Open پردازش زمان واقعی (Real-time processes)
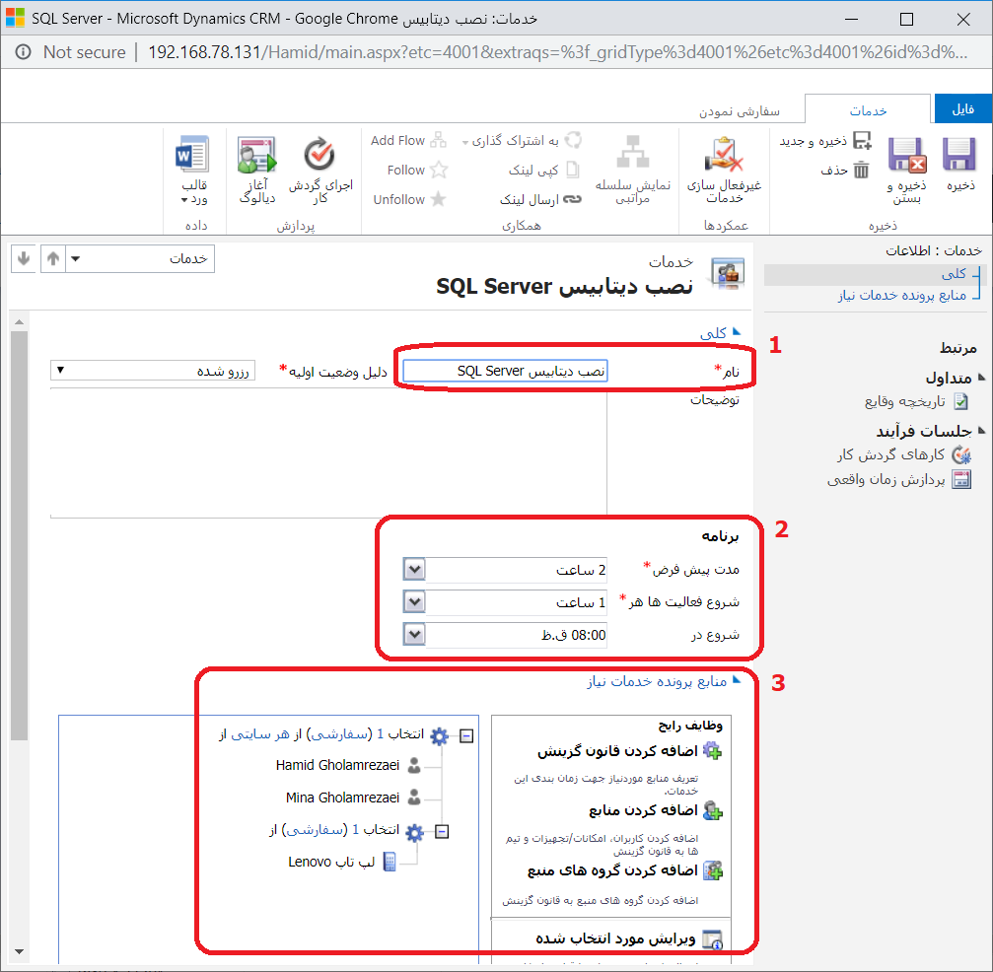 pos(898,479)
